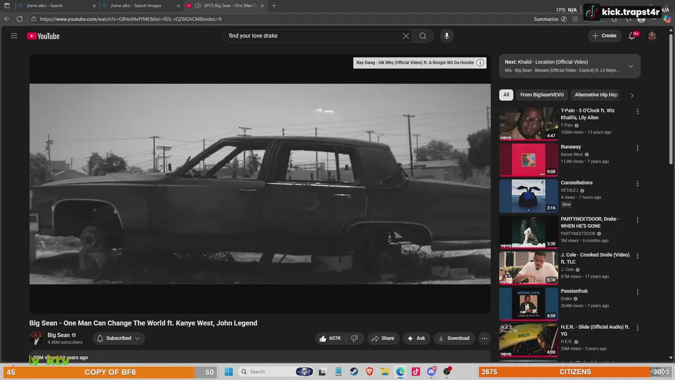Go to the YouTube home logo
675x380 pixels.
43,36
